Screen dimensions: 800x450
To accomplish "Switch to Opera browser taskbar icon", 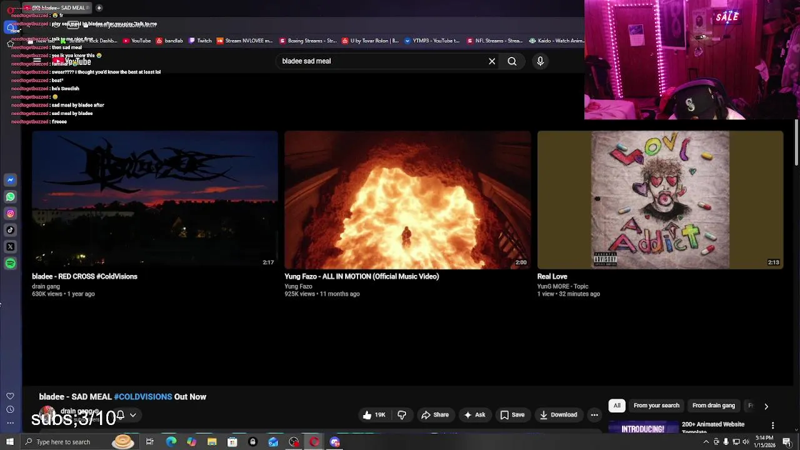I will click(x=314, y=442).
